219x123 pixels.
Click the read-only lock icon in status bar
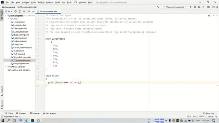click(x=216, y=117)
